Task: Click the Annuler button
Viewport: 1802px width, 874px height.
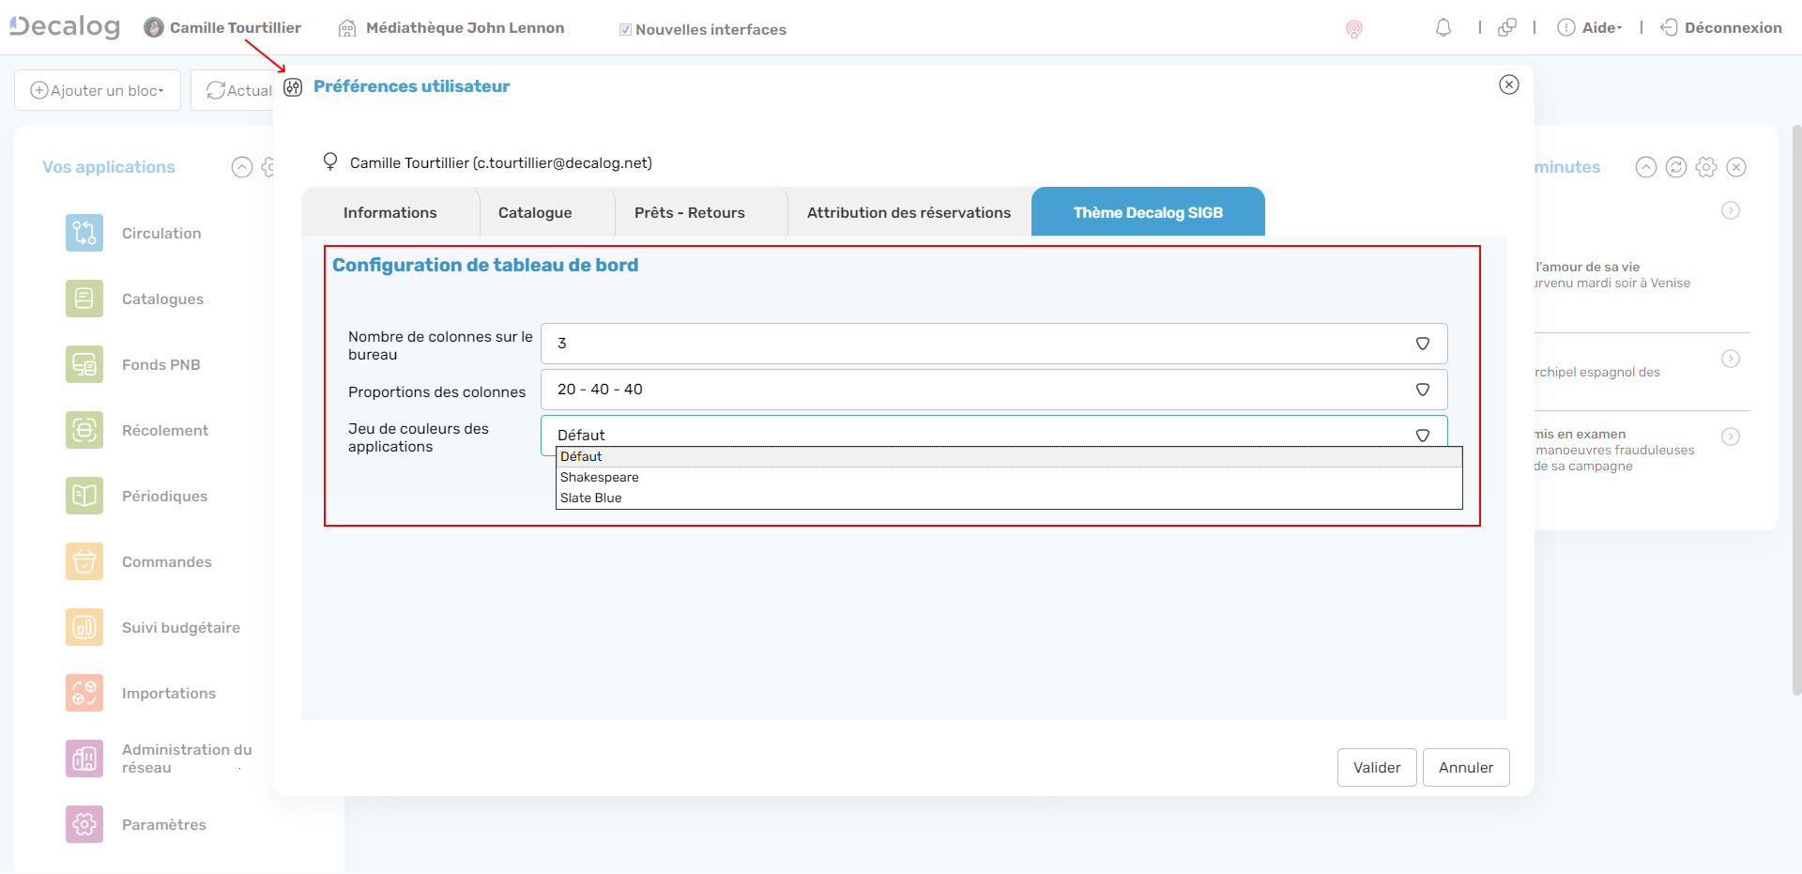Action: (x=1465, y=768)
